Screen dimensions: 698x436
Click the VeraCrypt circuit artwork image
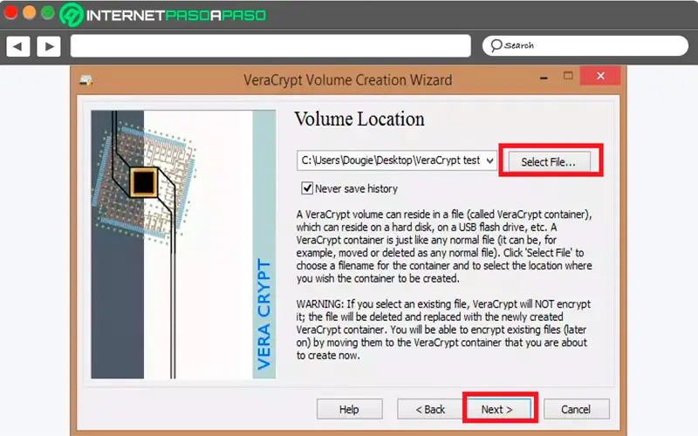pyautogui.click(x=183, y=244)
